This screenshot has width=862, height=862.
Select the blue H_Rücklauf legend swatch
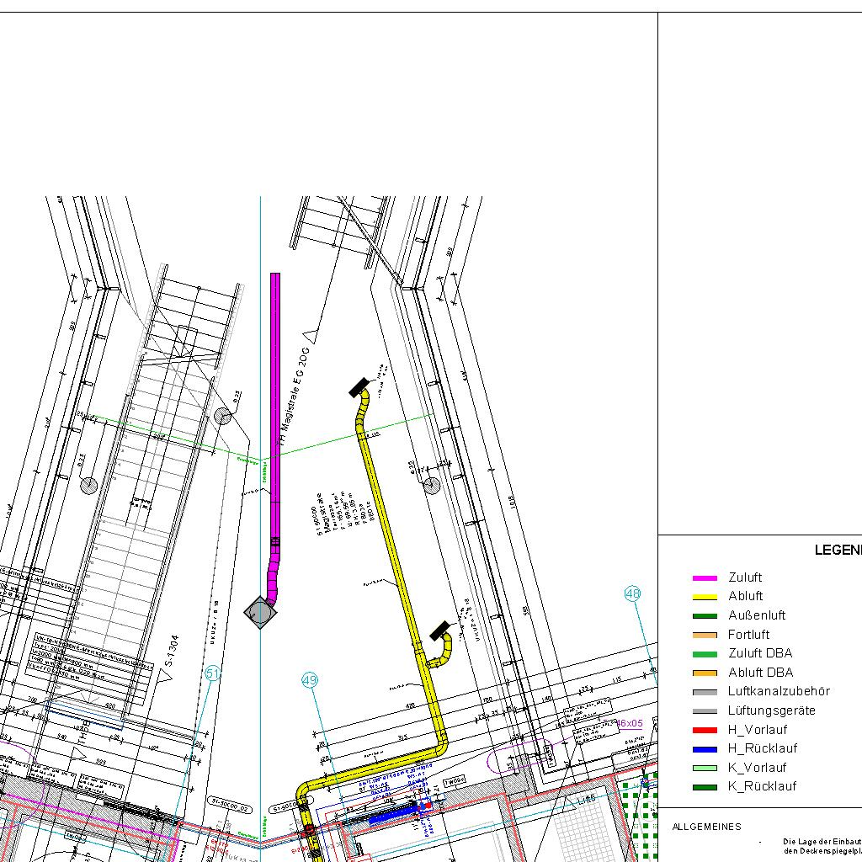704,749
